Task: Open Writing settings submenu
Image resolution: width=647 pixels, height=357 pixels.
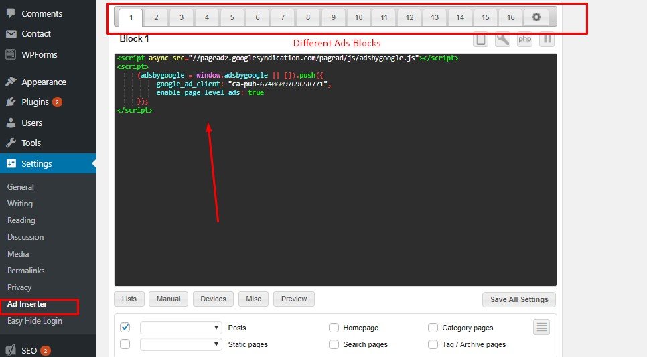Action: point(20,204)
